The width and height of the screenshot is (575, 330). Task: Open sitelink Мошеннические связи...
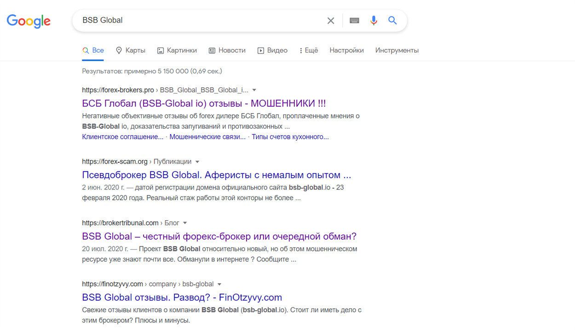coord(207,137)
